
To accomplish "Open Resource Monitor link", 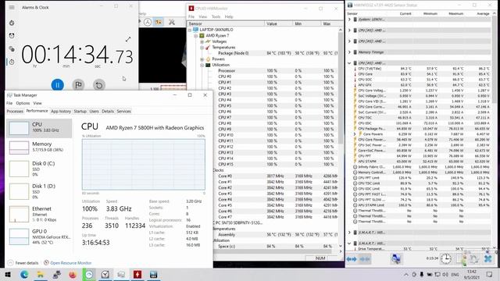I will coord(68,263).
